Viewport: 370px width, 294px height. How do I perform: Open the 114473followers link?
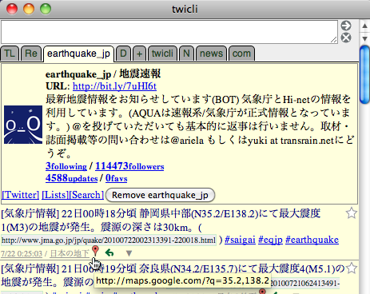129,166
